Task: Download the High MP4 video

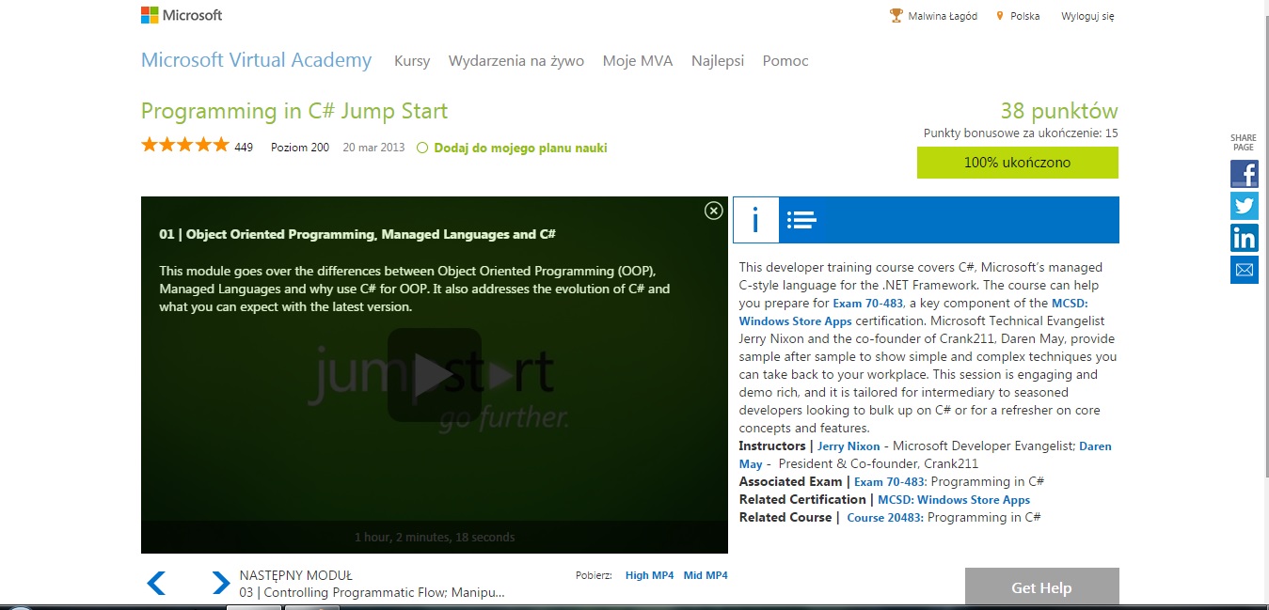Action: (649, 575)
